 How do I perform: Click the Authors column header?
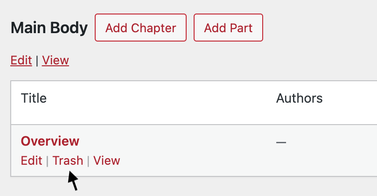(299, 98)
